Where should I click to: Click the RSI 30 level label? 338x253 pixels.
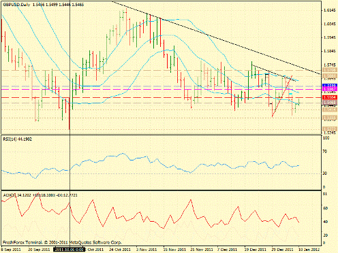325,173
